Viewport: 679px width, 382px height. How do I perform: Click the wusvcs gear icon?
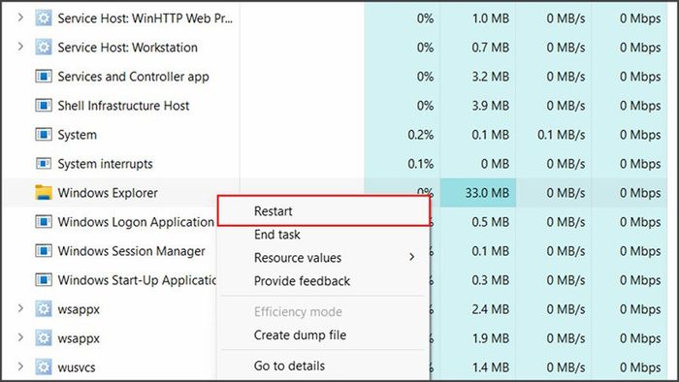44,367
